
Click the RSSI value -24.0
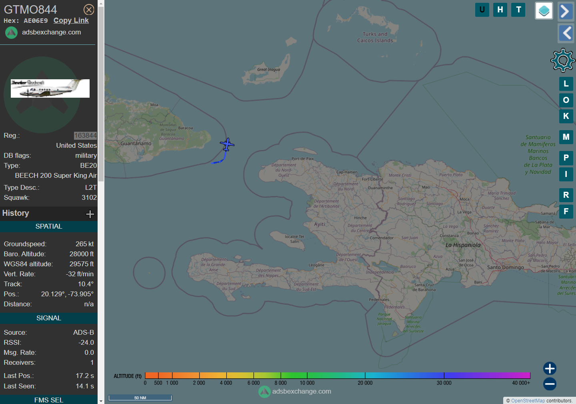[86, 342]
